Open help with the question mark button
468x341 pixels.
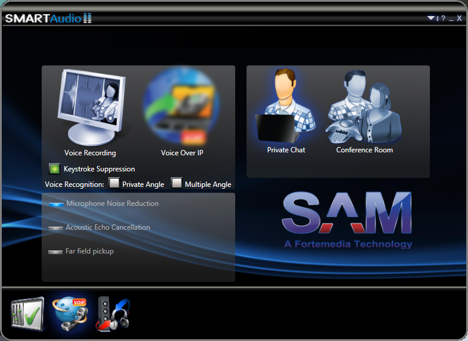[443, 18]
